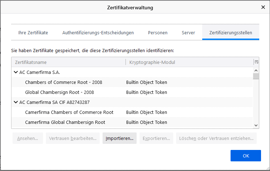Close the Zertifikatverwaltung dialog
The height and width of the screenshot is (171, 270).
263,7
